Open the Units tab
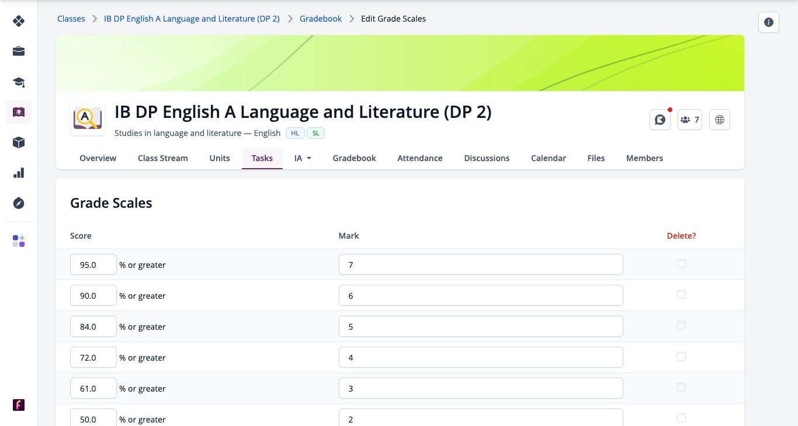The width and height of the screenshot is (798, 426). [x=220, y=158]
